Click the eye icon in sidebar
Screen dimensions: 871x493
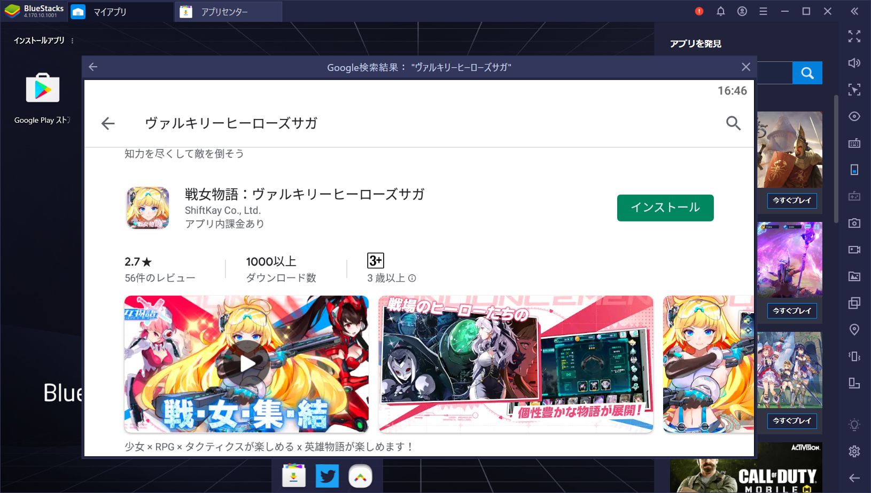pyautogui.click(x=854, y=116)
